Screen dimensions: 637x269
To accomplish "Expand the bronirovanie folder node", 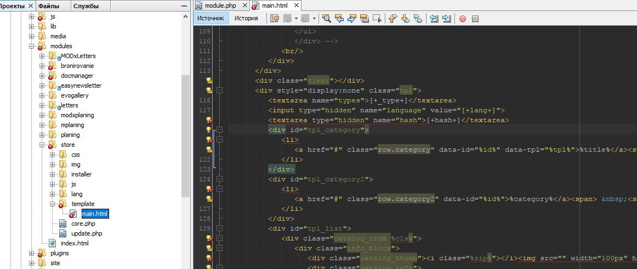I will (42, 66).
